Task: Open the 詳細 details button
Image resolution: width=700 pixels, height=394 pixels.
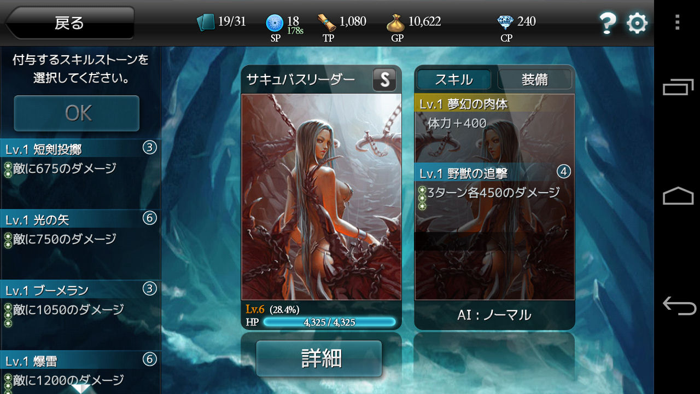Action: pyautogui.click(x=319, y=358)
